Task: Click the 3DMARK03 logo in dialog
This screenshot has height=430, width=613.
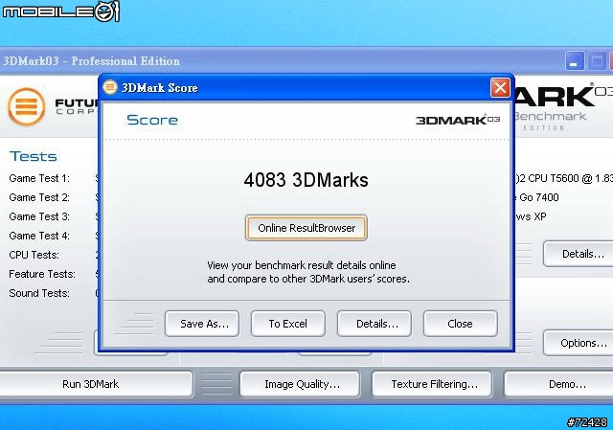Action: click(x=458, y=120)
